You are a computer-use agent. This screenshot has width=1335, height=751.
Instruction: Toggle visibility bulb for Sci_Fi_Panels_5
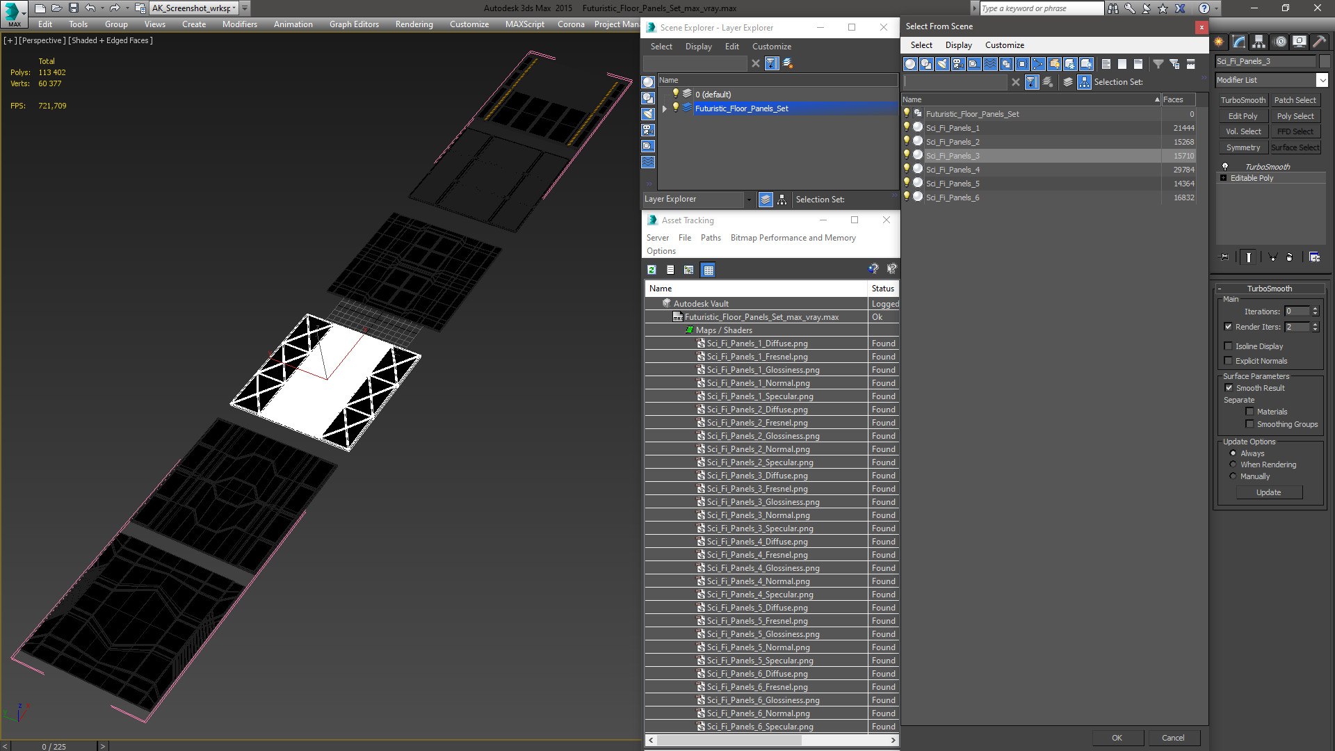click(x=907, y=183)
